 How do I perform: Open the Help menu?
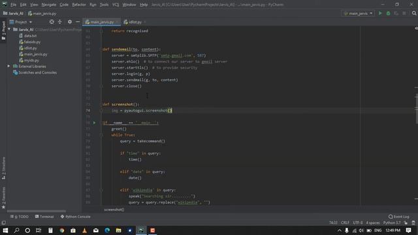(x=144, y=5)
